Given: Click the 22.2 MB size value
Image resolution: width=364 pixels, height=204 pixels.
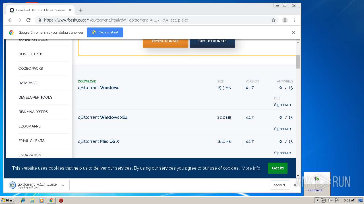Looking at the screenshot, I should tap(224, 118).
